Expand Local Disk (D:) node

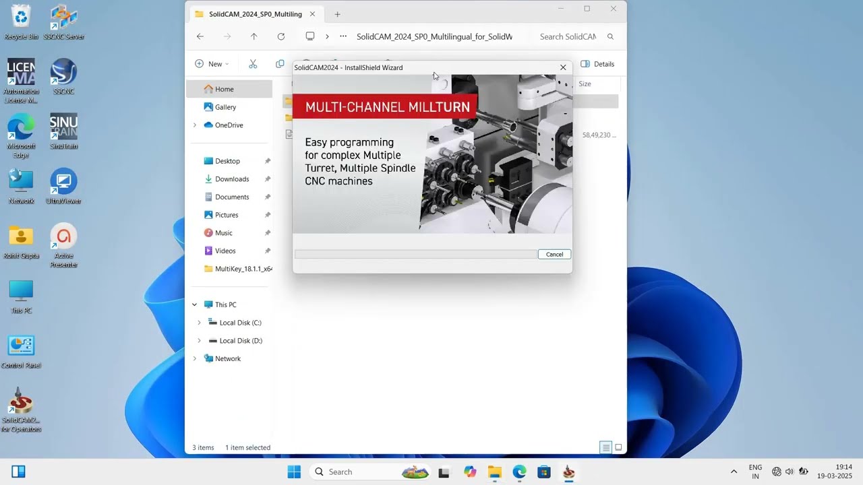coord(199,341)
